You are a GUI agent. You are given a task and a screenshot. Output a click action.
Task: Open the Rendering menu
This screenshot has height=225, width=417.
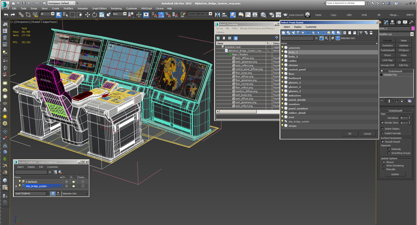[116, 8]
